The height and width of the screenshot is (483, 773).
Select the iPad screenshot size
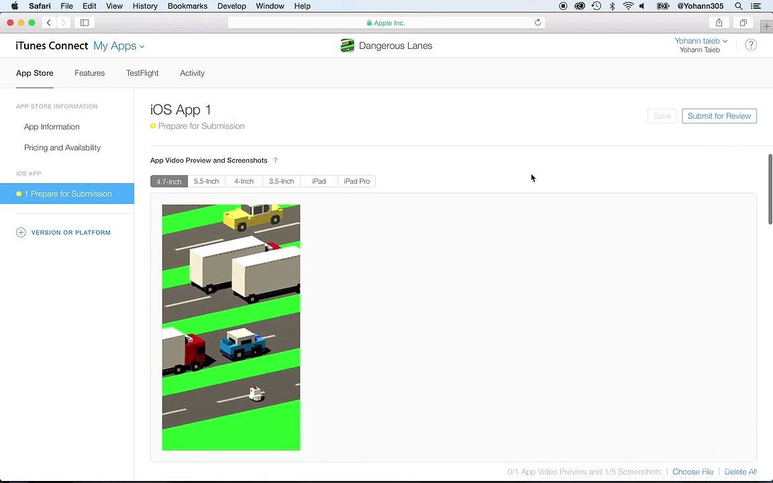click(x=319, y=181)
